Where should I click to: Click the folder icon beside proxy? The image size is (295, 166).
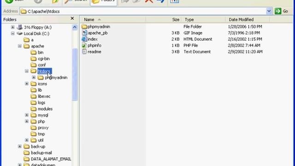pyautogui.click(x=34, y=128)
